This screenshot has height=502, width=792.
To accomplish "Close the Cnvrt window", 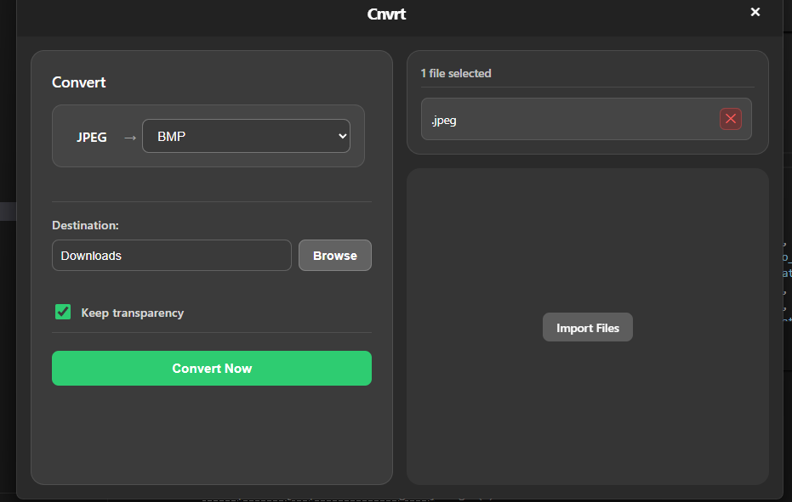I will pos(755,12).
